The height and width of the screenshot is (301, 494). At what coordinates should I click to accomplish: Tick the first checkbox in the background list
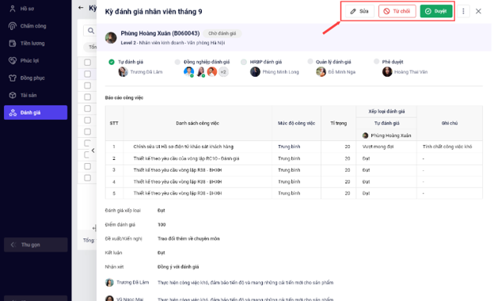(88, 63)
